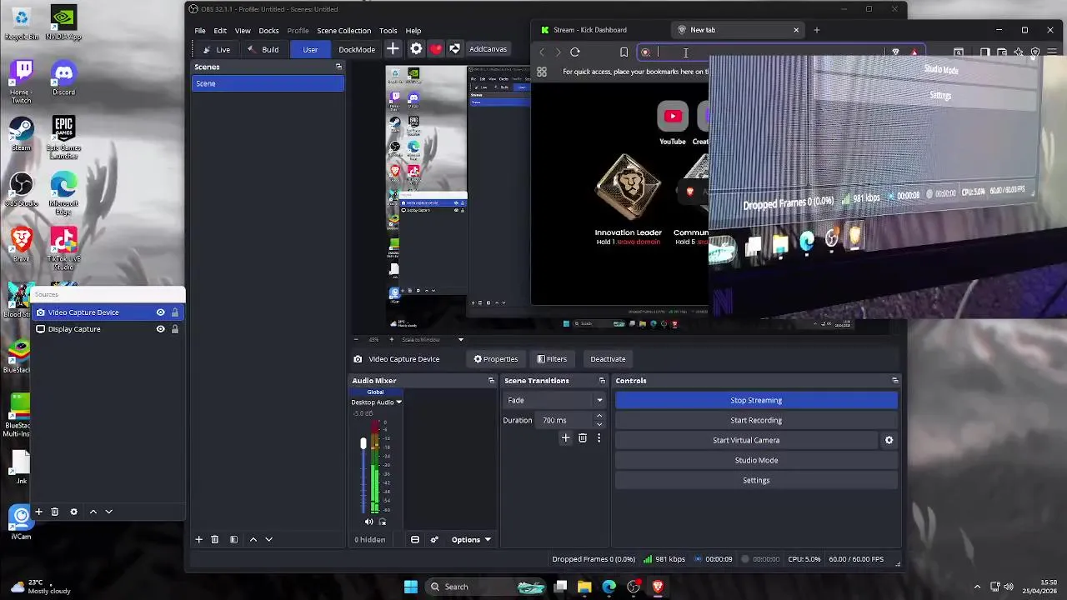Toggle Desktop Audio monitoring headphone icon
The height and width of the screenshot is (600, 1067).
pos(383,522)
